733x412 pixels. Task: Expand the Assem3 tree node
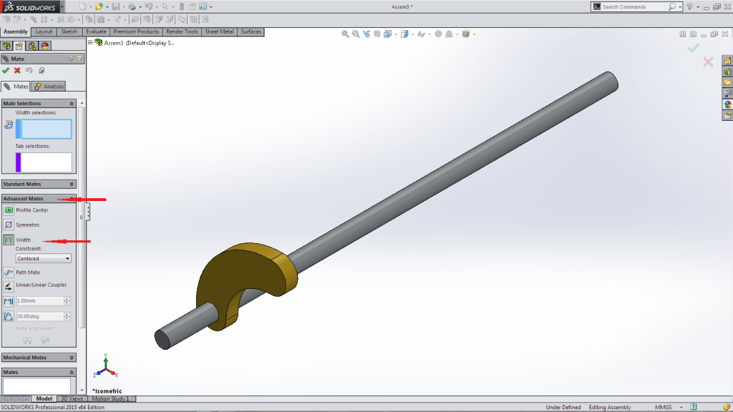click(90, 42)
